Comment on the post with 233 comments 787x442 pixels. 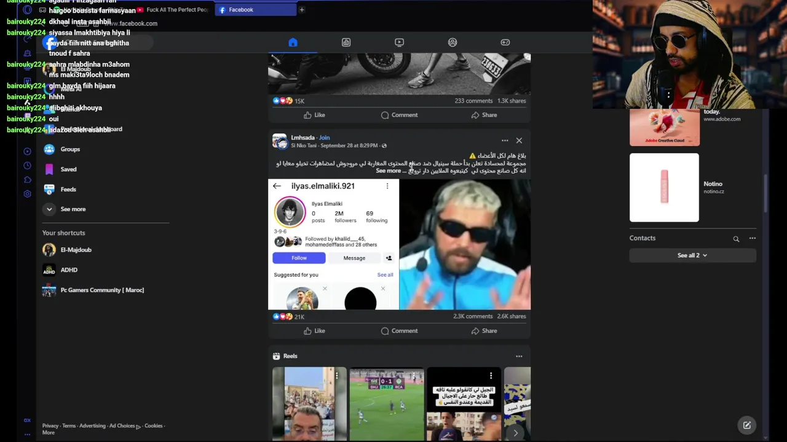[399, 115]
